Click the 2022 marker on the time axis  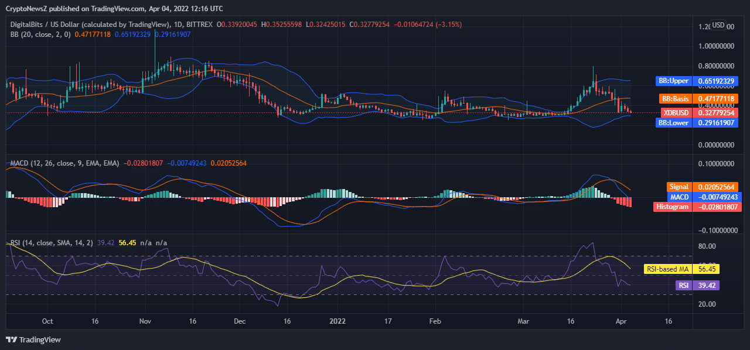(x=337, y=321)
